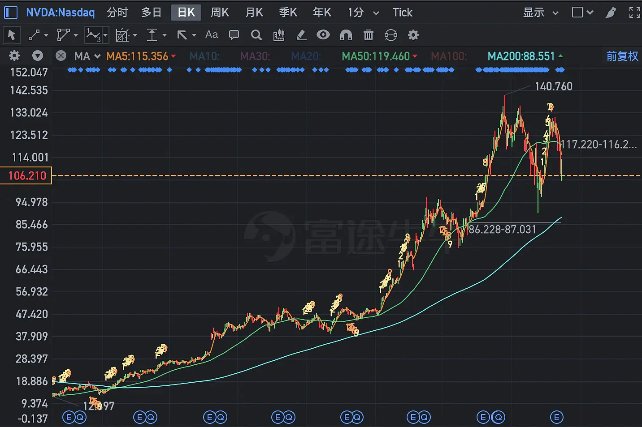642x427 pixels.
Task: Click the 前复权 adjustment button
Action: [x=622, y=56]
